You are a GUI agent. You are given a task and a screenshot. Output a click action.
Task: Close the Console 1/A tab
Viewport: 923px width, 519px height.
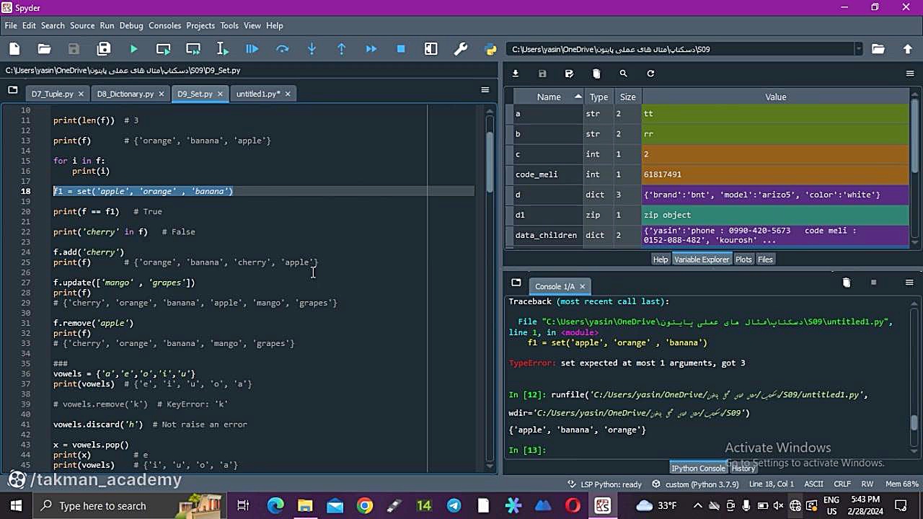point(582,286)
